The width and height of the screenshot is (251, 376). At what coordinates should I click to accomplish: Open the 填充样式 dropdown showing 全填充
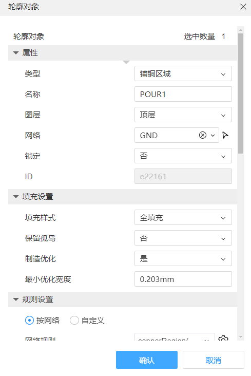(183, 217)
